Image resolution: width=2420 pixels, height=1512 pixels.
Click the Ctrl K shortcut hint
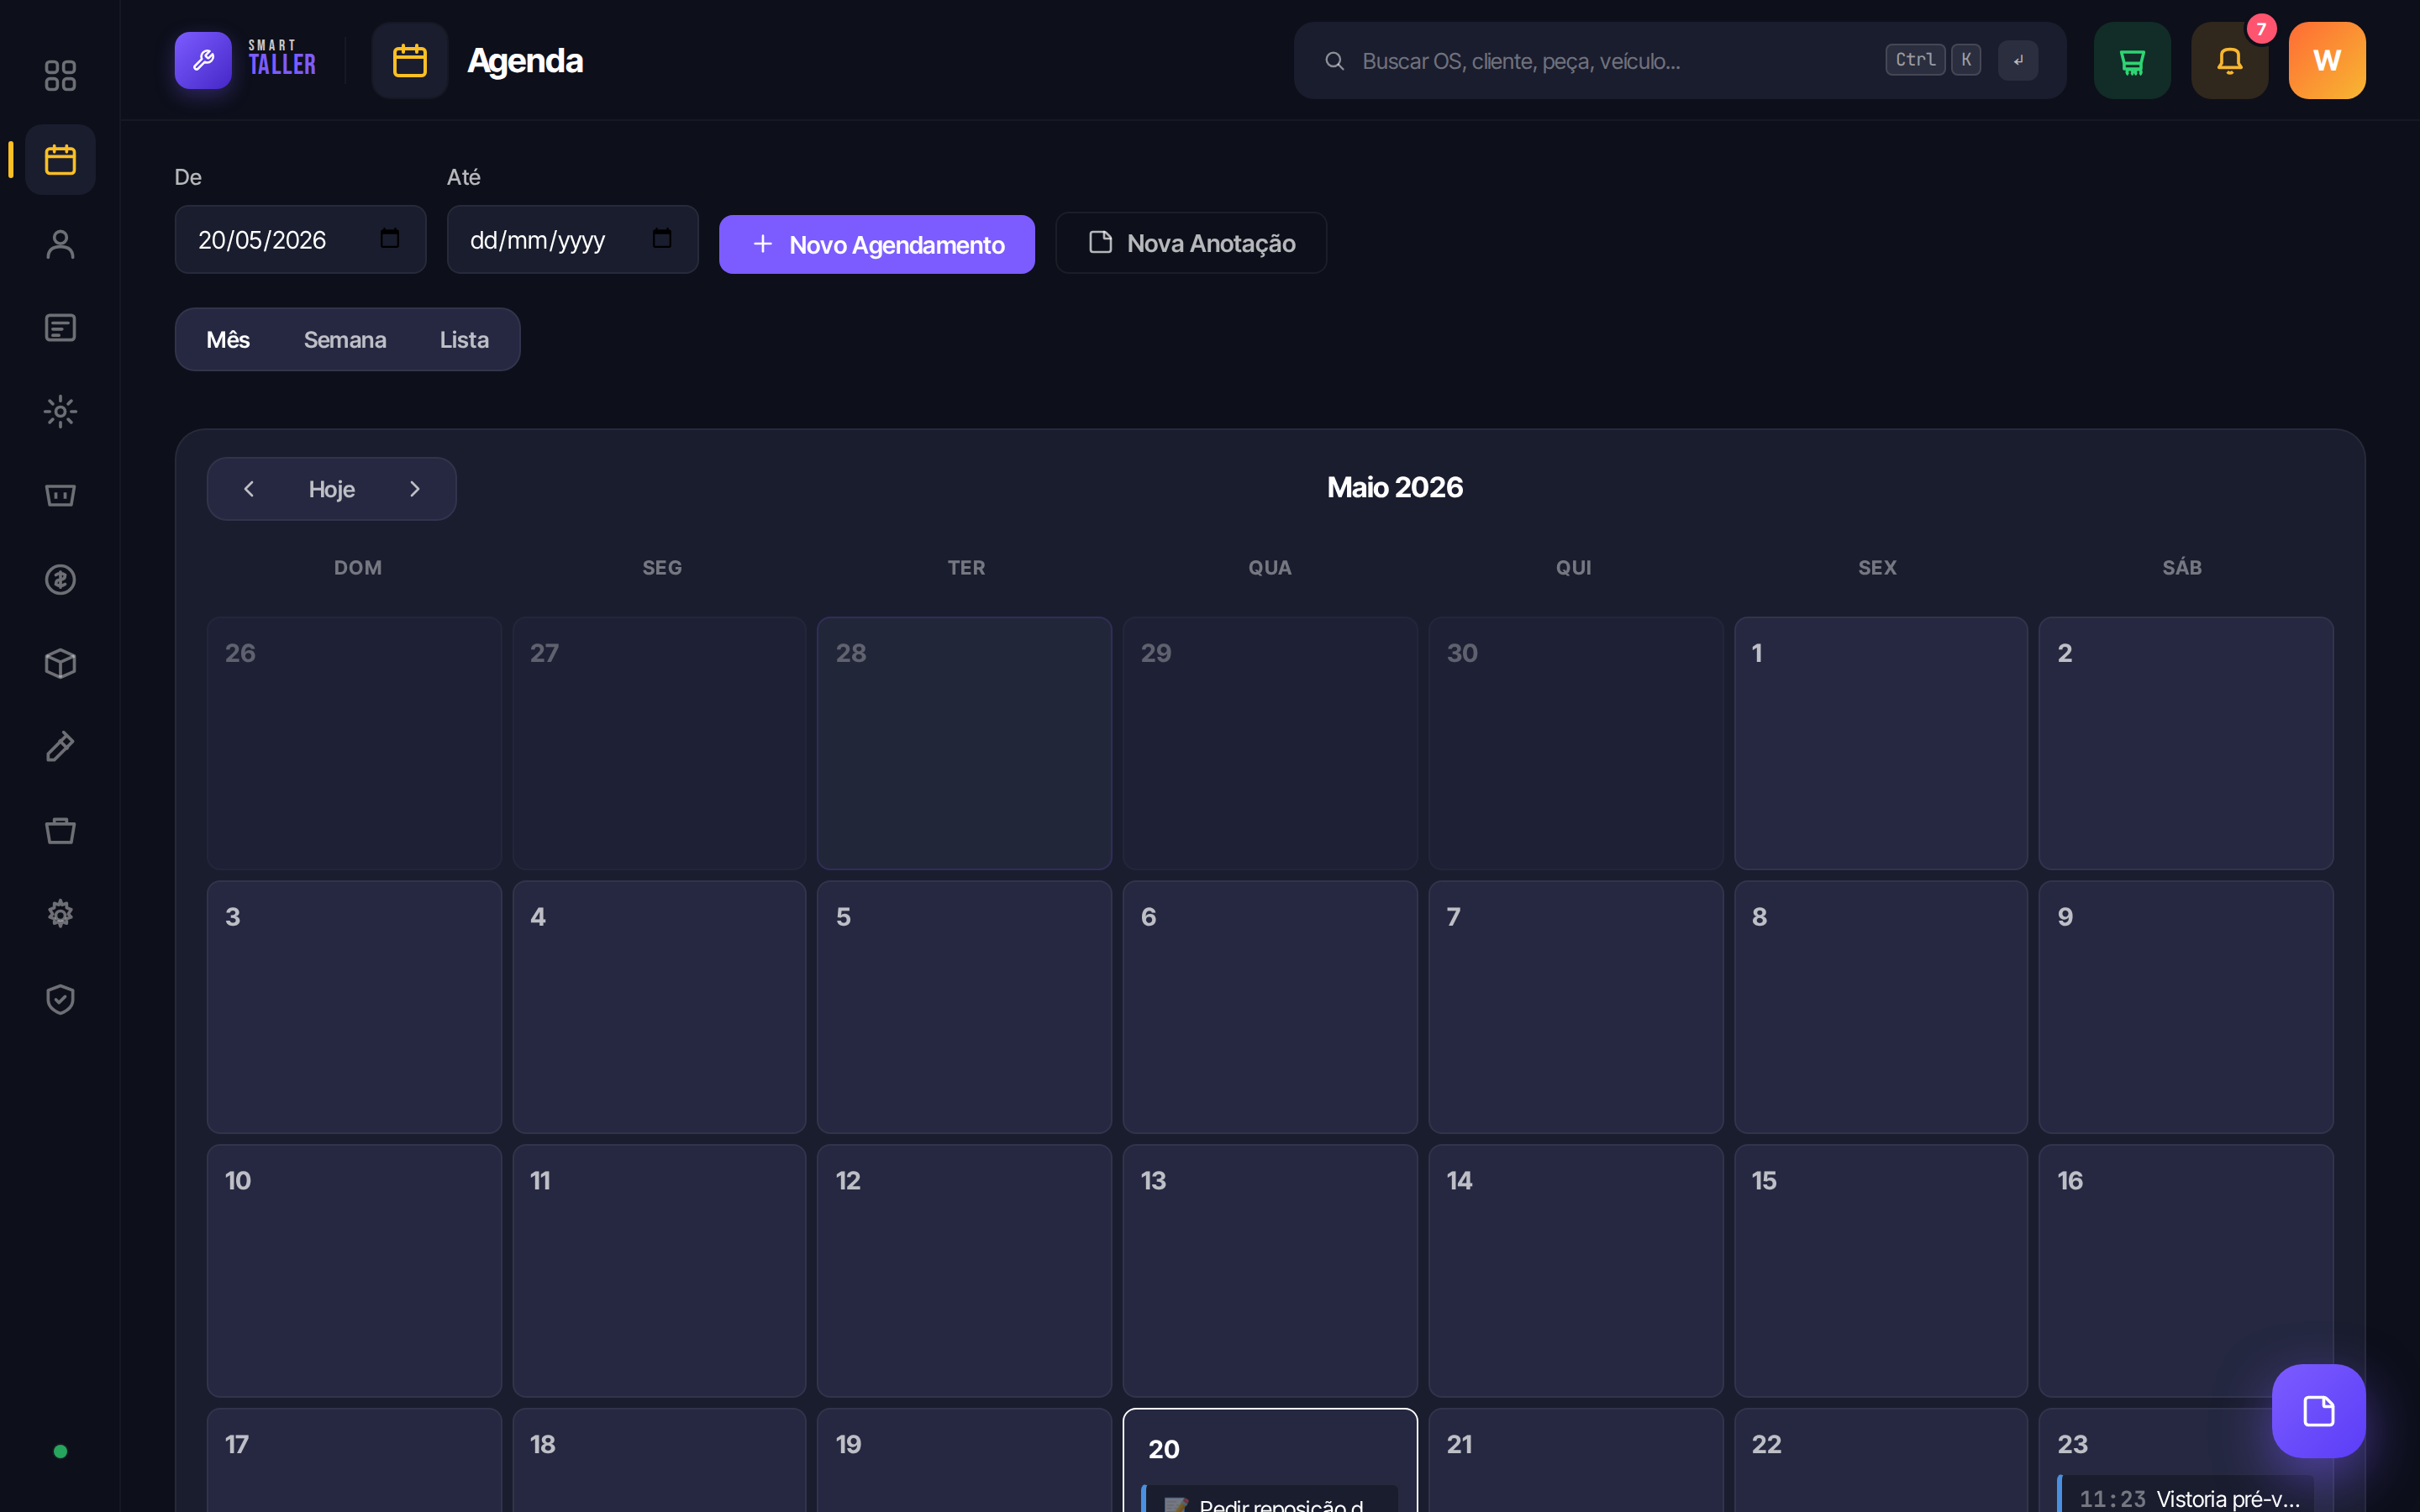(x=1933, y=60)
